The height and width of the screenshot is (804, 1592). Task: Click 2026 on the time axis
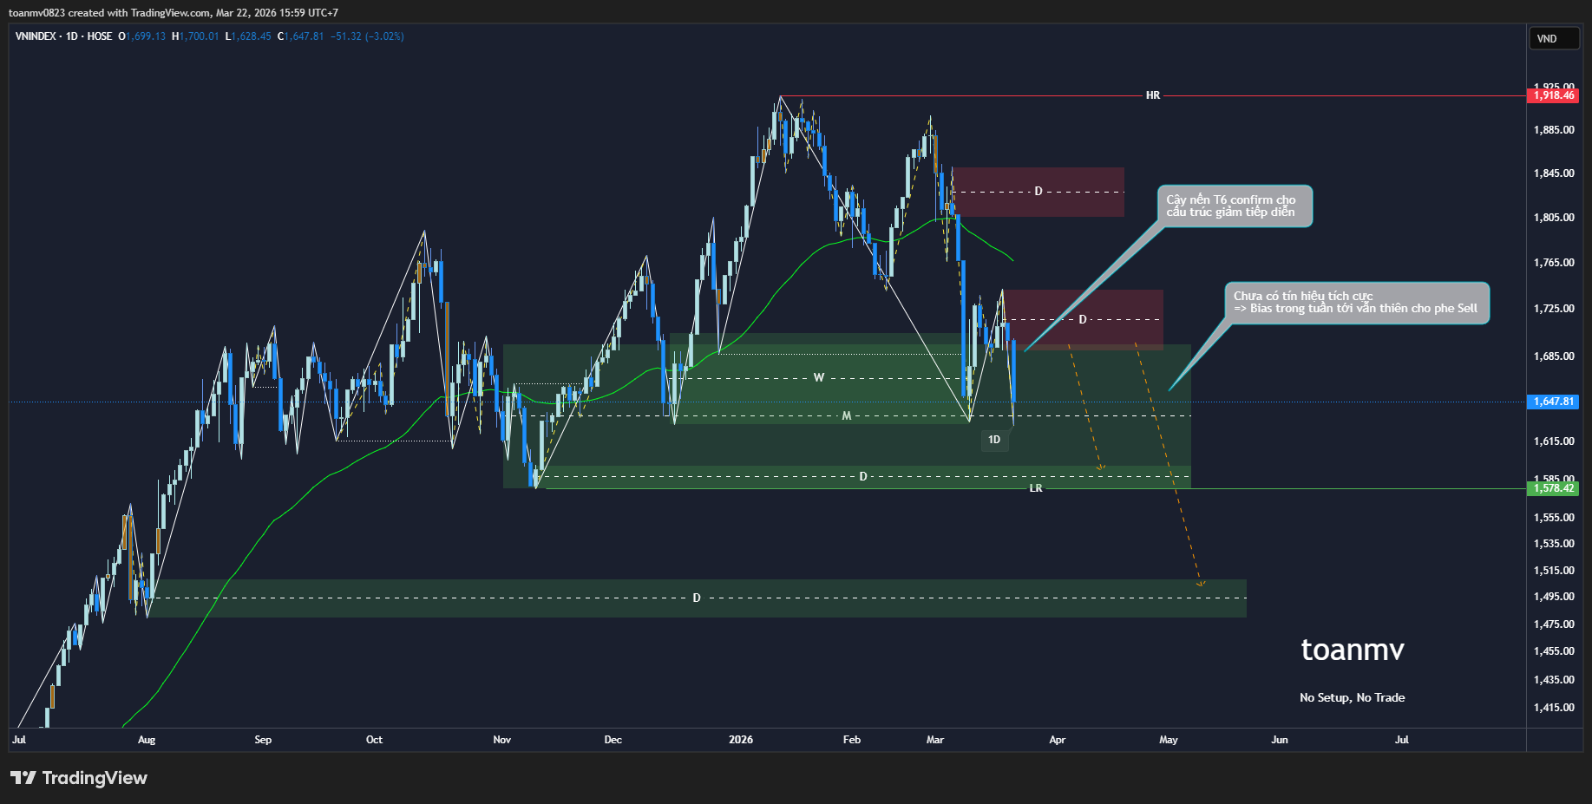[x=741, y=740]
